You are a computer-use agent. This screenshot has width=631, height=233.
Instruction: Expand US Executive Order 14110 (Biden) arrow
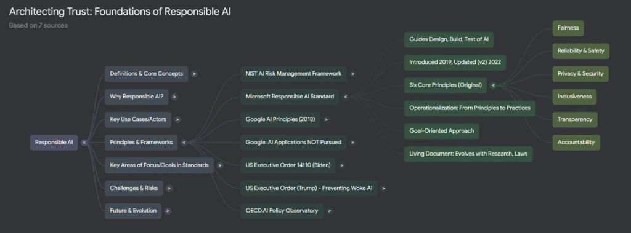pyautogui.click(x=342, y=165)
